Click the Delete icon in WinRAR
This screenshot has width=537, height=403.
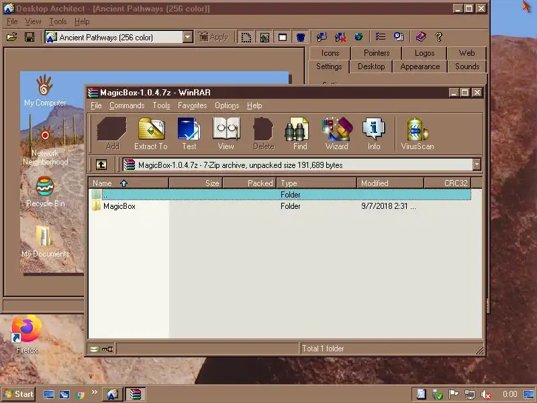pos(263,134)
